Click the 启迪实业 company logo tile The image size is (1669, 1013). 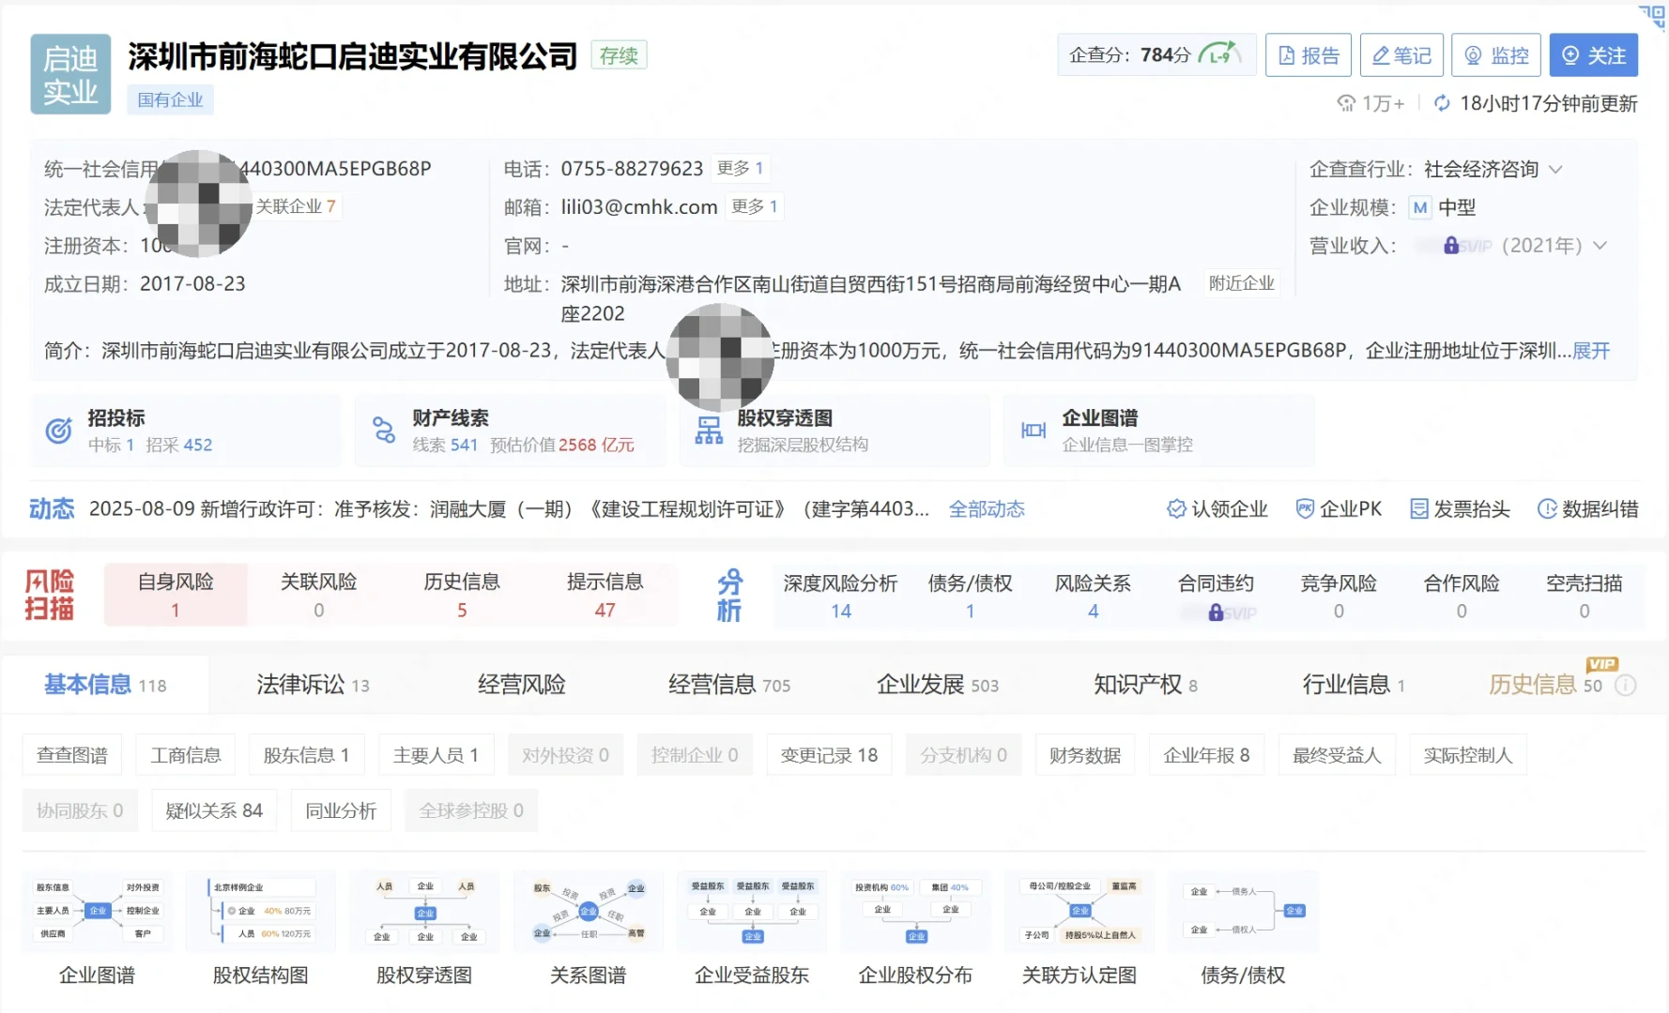(x=70, y=74)
